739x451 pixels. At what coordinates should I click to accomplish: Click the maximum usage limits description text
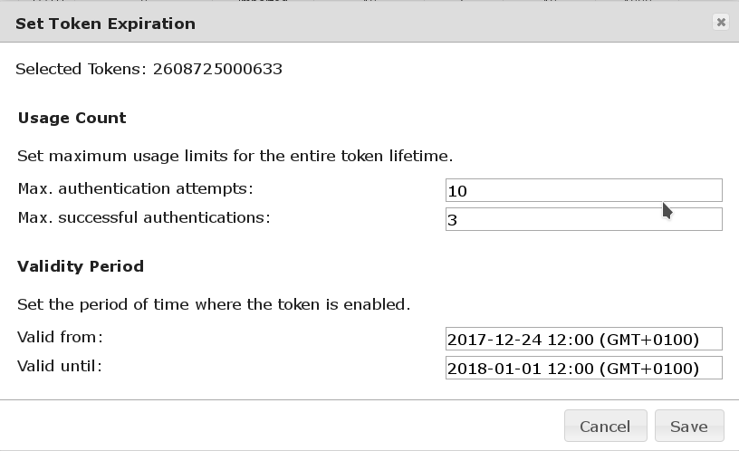pyautogui.click(x=235, y=156)
